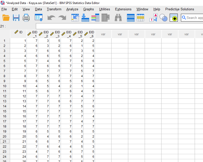The width and height of the screenshot is (203, 162).
Task: Toggle the Value Labels display icon
Action: [x=154, y=18]
